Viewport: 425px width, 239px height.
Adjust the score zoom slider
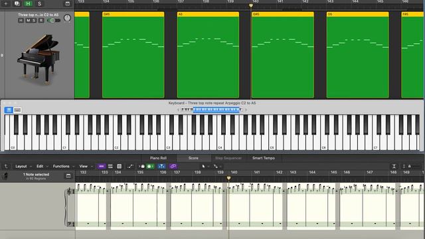[415, 166]
